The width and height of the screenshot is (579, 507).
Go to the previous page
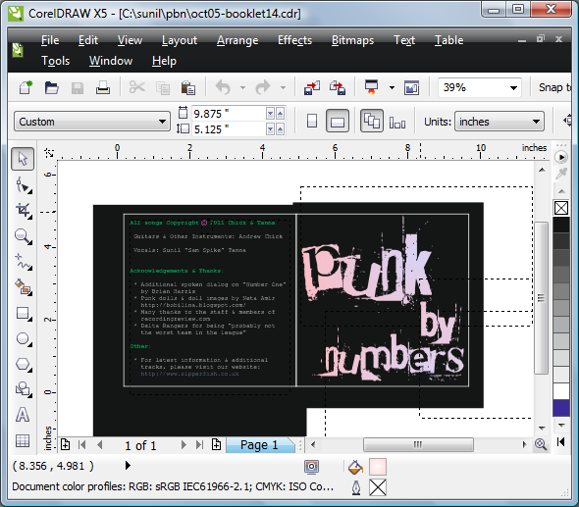point(100,445)
